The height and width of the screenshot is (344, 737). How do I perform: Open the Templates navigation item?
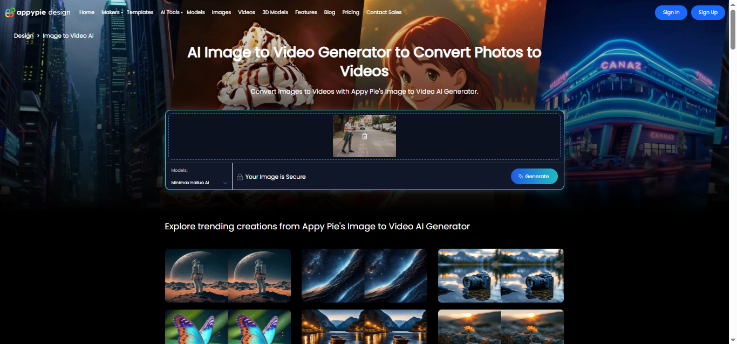(140, 12)
